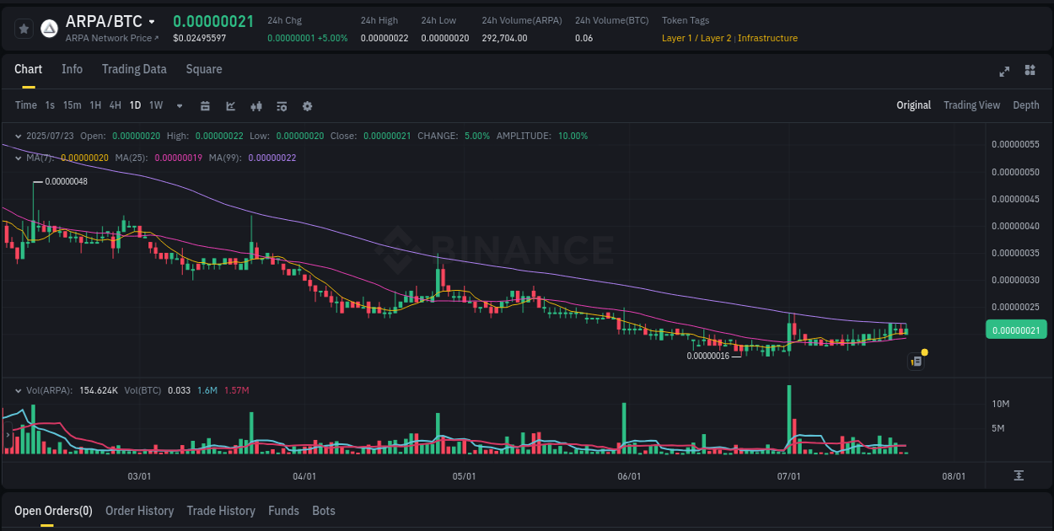Expand the chart to fullscreen
1054x531 pixels.
[x=1004, y=72]
